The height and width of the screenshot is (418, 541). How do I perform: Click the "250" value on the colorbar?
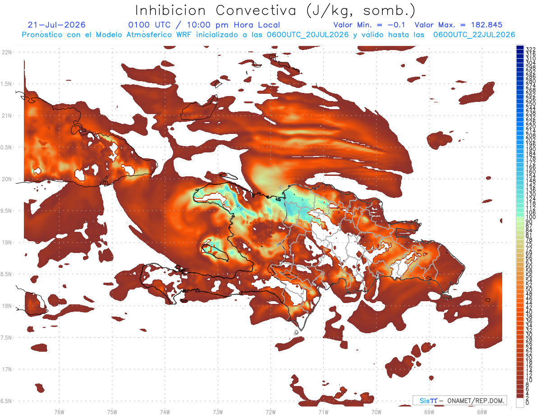click(x=531, y=104)
